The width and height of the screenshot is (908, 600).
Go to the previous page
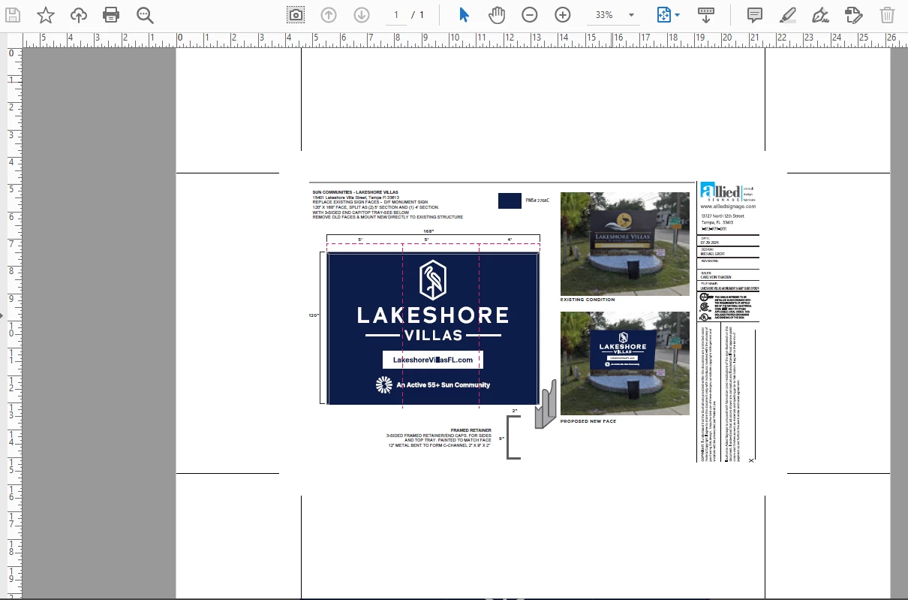point(329,15)
